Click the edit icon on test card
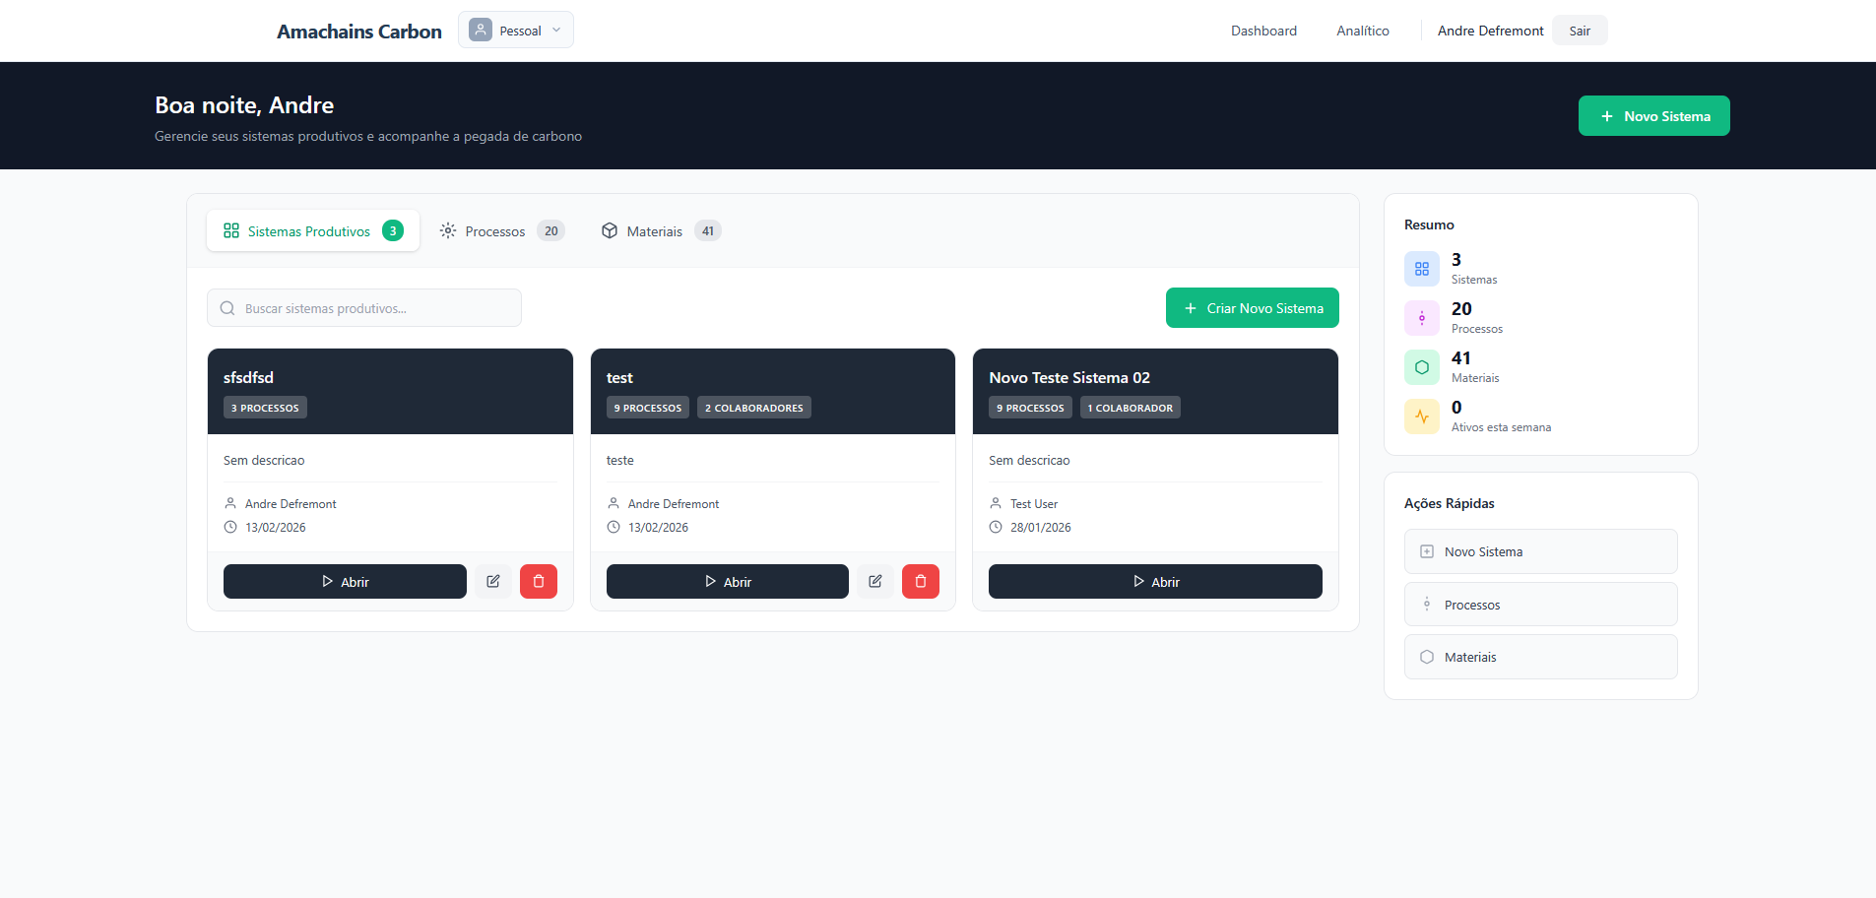1876x898 pixels. tap(874, 582)
